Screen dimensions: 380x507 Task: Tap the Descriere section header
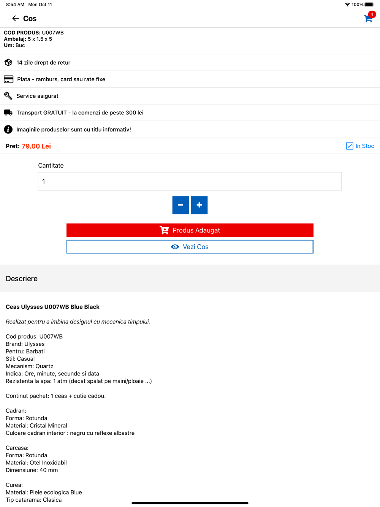click(x=190, y=279)
